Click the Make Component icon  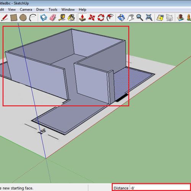click(44, 18)
